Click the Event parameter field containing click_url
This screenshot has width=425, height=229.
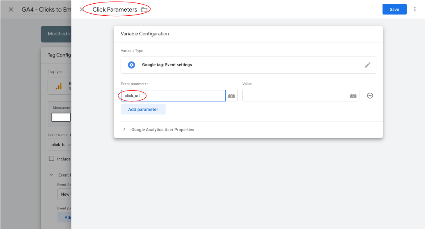pos(173,96)
